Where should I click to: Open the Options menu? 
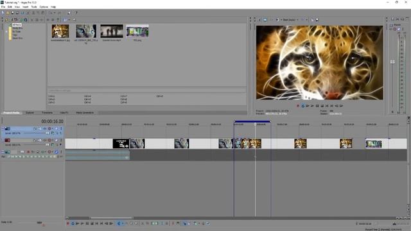coord(44,7)
